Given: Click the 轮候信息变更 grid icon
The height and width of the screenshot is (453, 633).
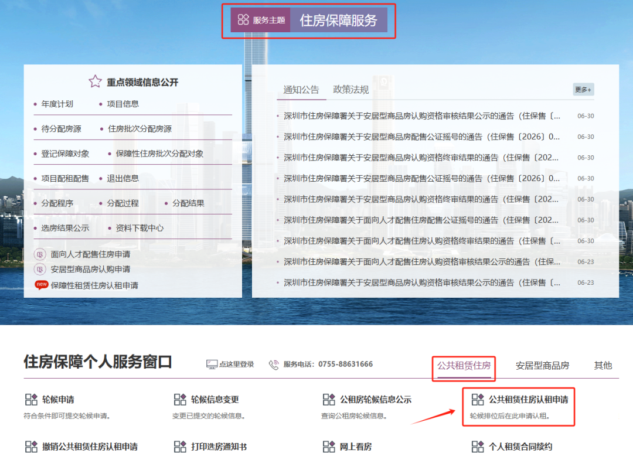Looking at the screenshot, I should (180, 400).
